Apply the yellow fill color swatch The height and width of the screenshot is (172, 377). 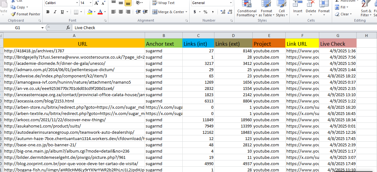(90, 12)
